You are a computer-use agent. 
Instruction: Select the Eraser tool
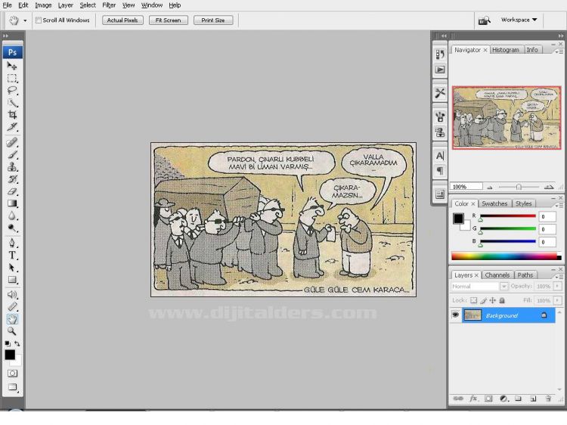[12, 191]
